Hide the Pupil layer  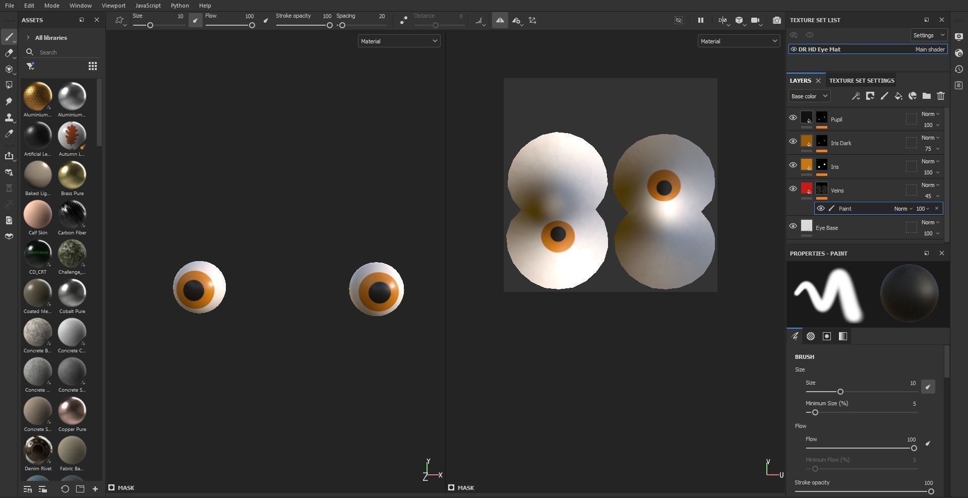(793, 117)
